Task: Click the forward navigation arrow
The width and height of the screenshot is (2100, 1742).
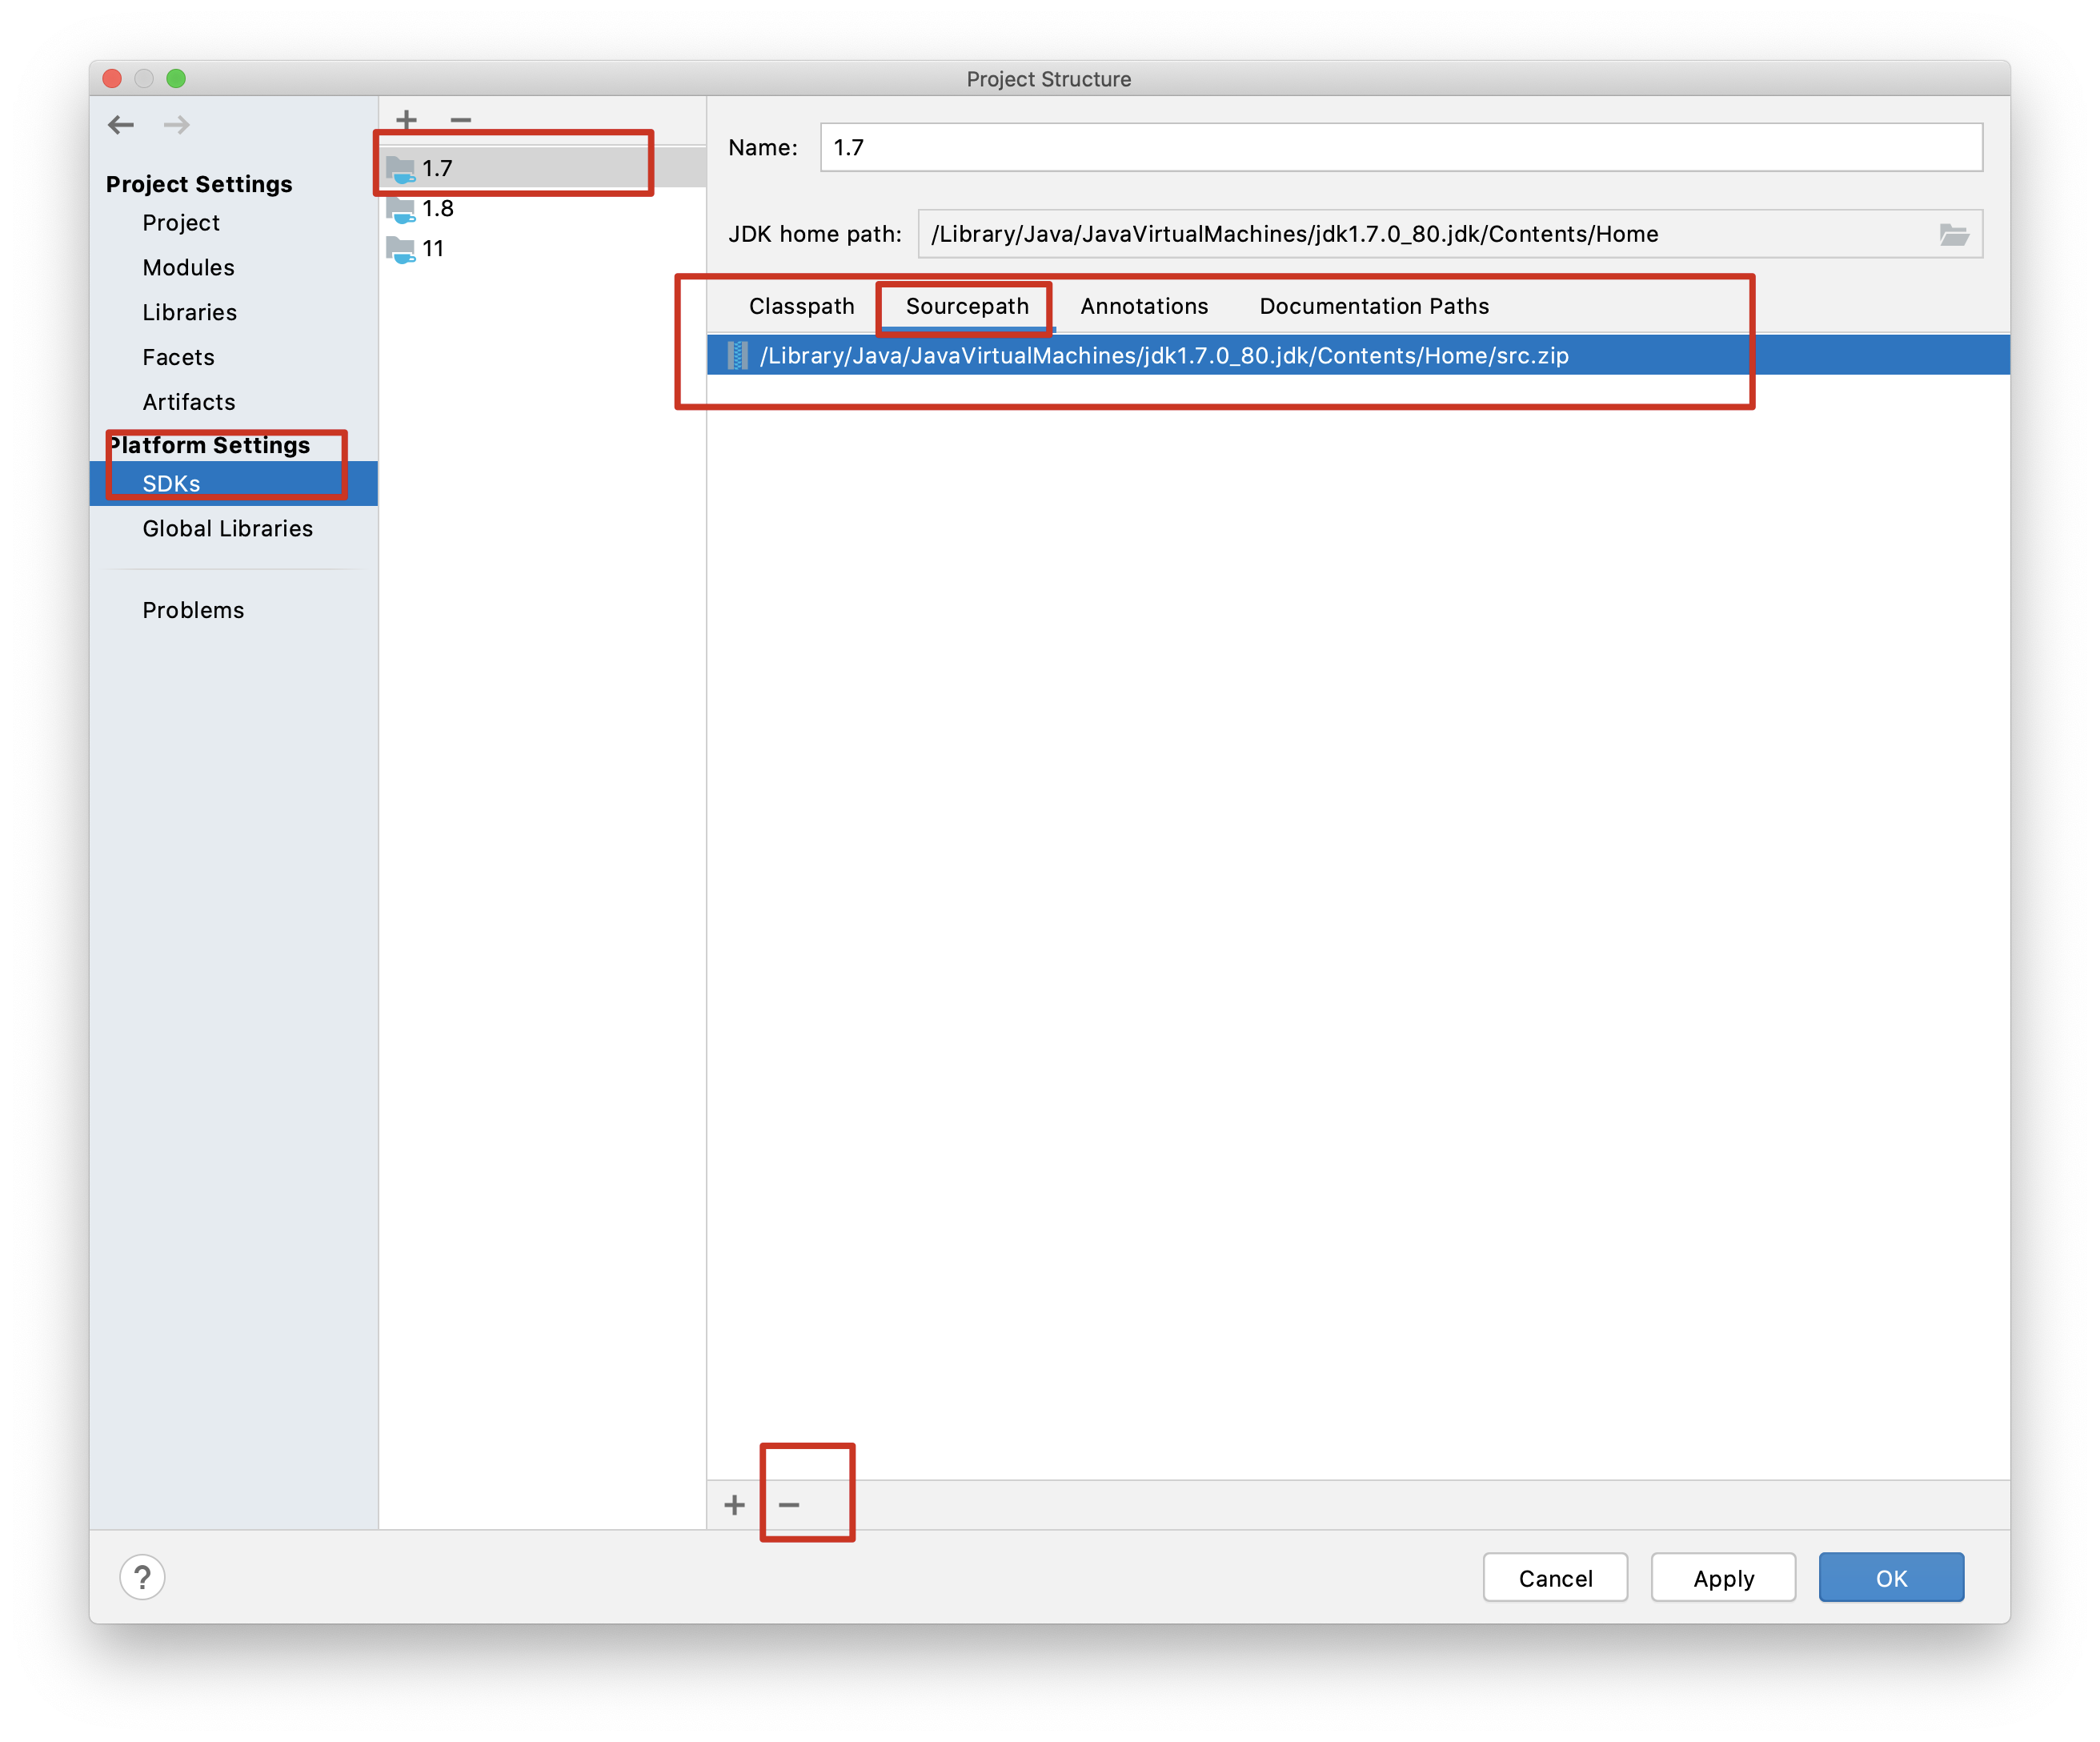Action: [x=176, y=125]
